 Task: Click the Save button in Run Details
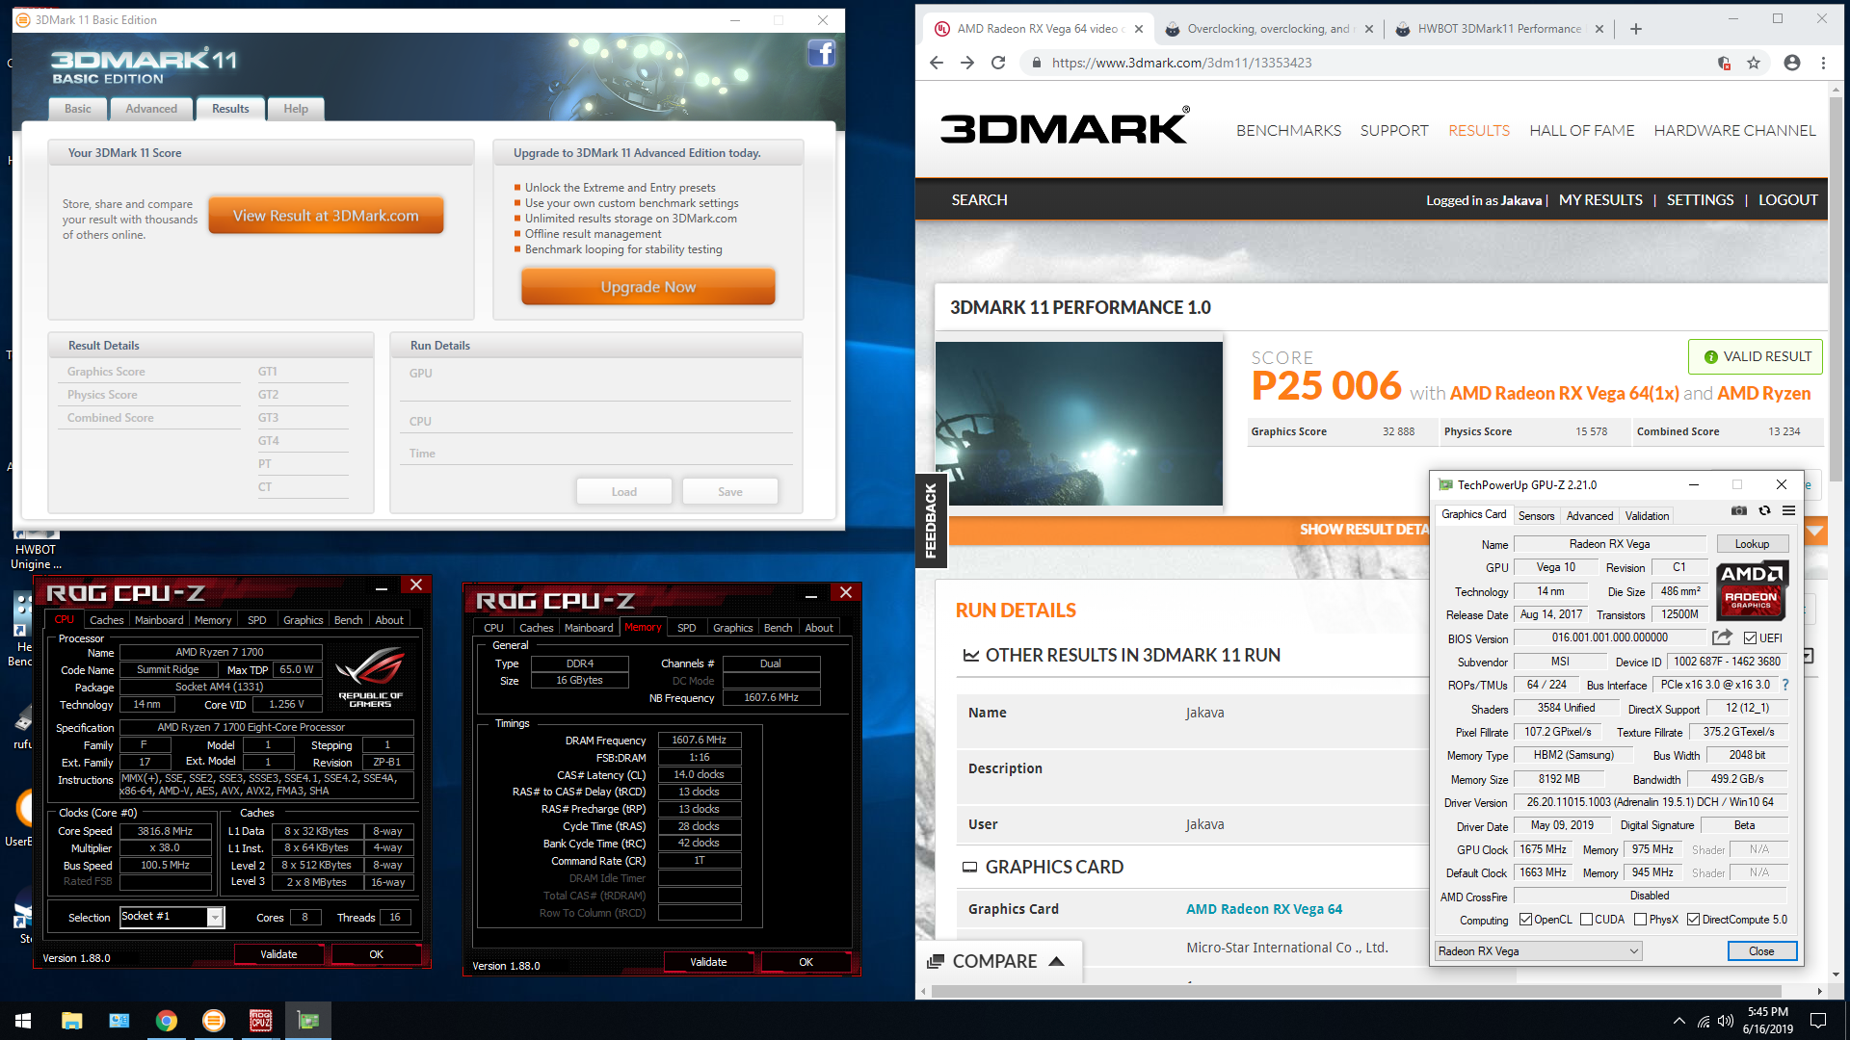(x=729, y=492)
